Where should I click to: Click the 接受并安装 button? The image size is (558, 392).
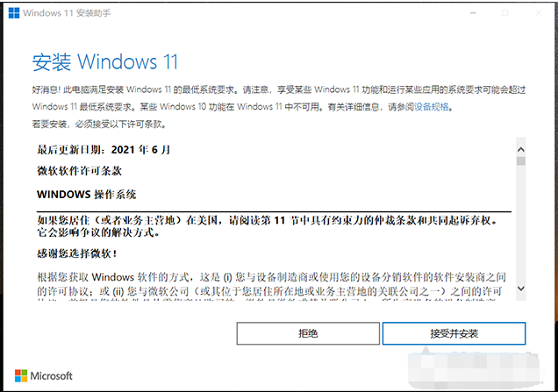point(454,333)
